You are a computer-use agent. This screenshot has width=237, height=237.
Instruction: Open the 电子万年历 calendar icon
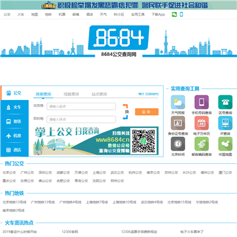click(201, 123)
